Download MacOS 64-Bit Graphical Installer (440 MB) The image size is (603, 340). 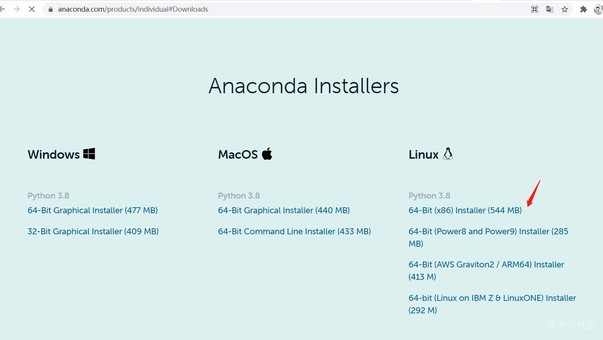(x=284, y=210)
